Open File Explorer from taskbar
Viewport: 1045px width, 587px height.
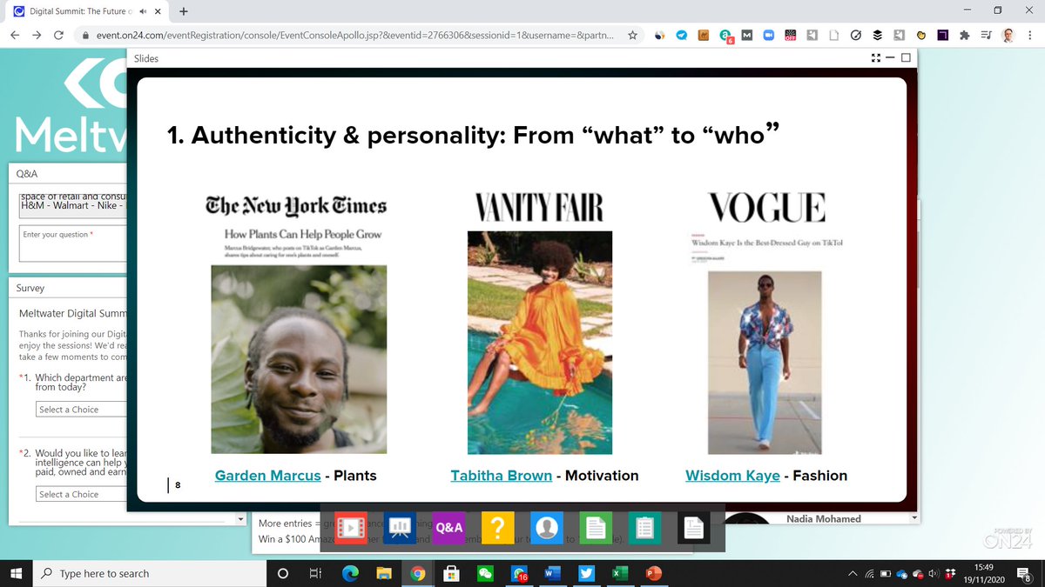(383, 573)
